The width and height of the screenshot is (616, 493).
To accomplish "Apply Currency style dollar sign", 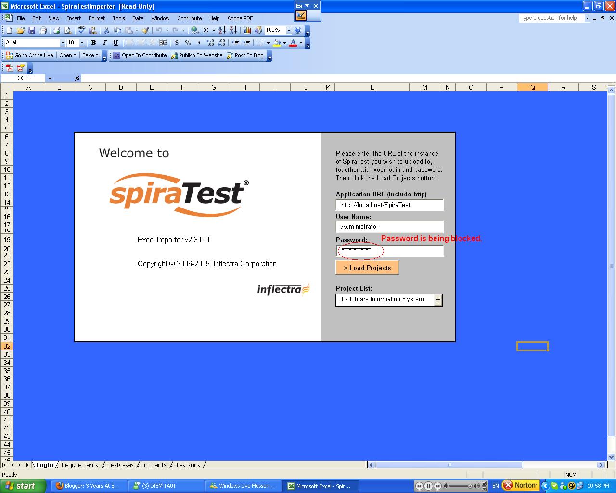I will [177, 43].
